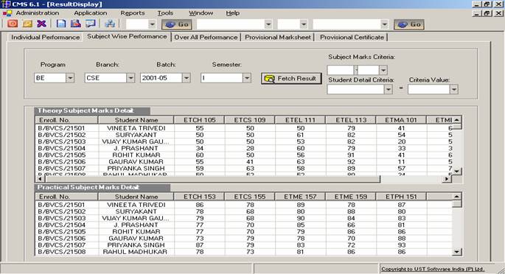Viewport: 505px width, 274px height.
Task: Expand the Criteria Value dropdown
Action: point(454,89)
